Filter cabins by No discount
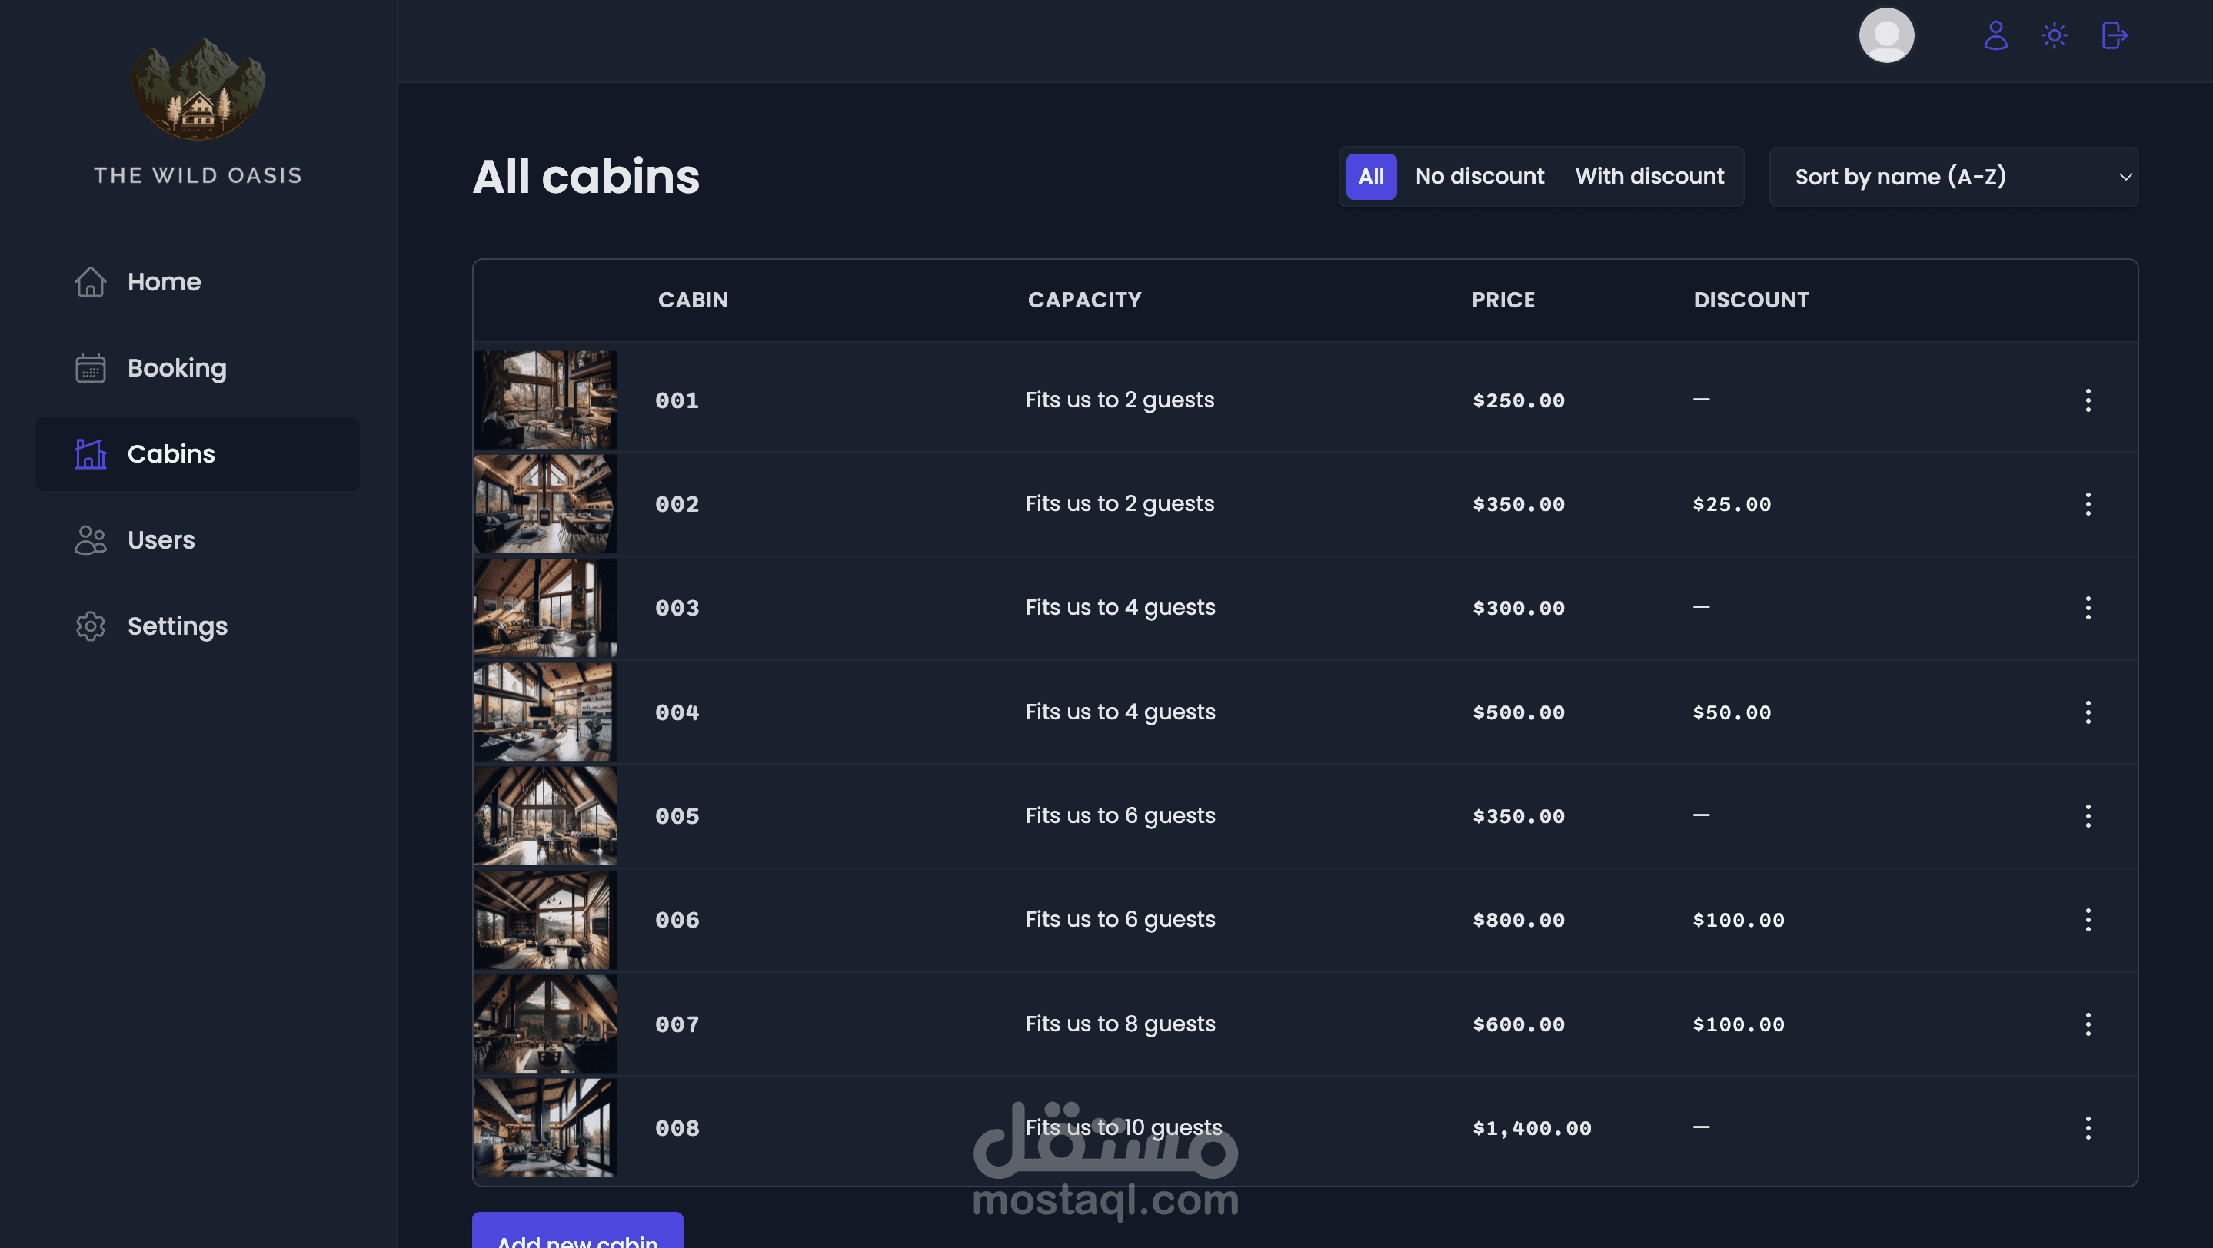 coord(1479,177)
